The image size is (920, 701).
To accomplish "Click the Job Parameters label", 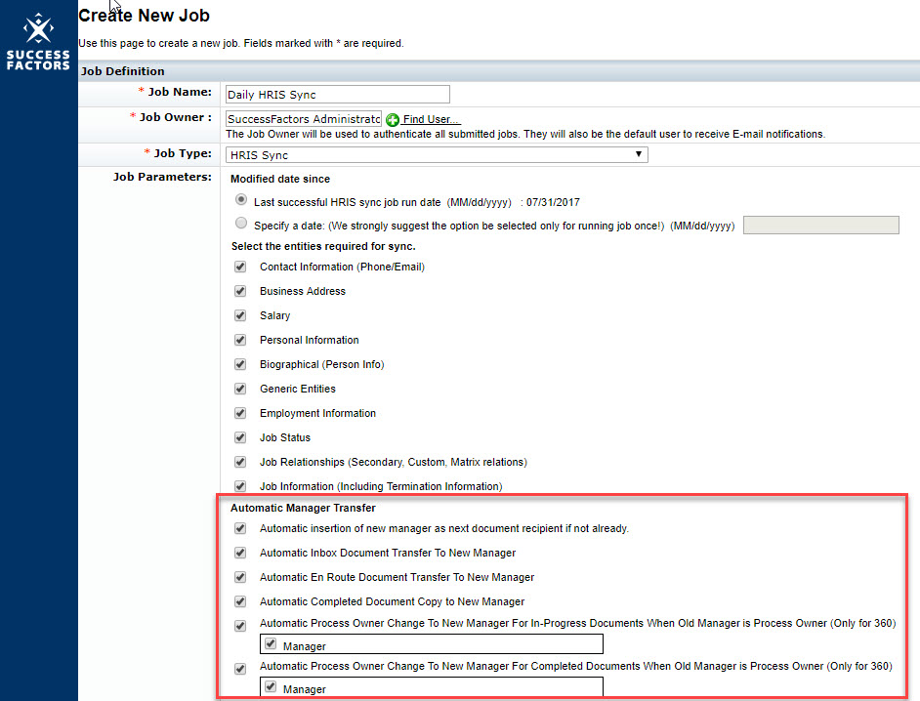I will point(162,177).
